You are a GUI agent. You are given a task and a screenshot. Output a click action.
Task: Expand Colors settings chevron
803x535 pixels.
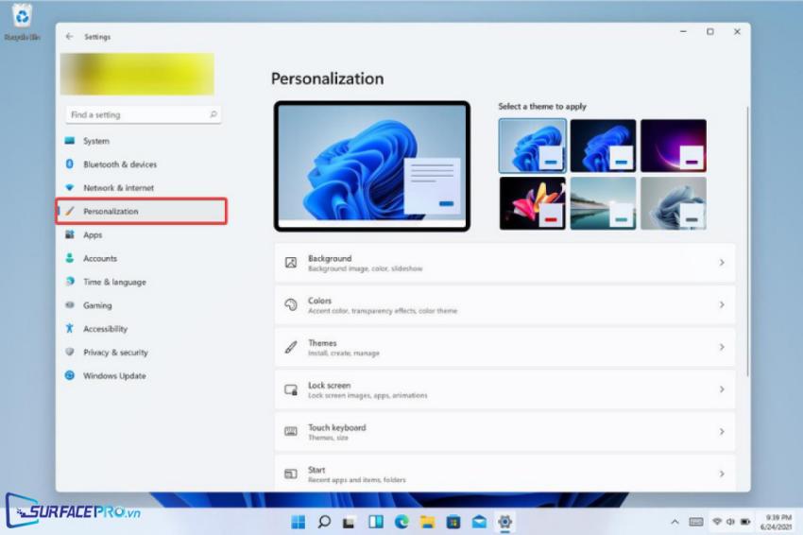coord(722,305)
